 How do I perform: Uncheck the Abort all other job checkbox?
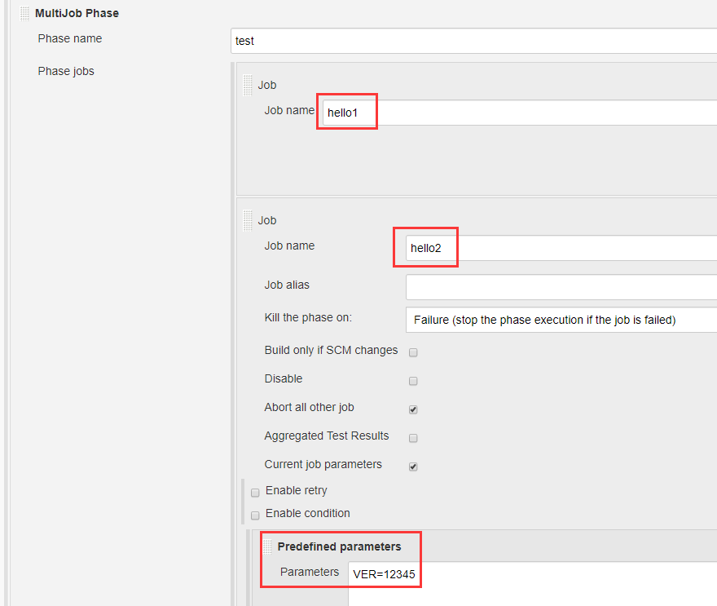pos(413,409)
